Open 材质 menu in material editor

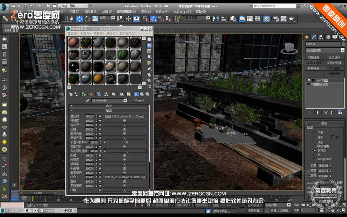86,34
